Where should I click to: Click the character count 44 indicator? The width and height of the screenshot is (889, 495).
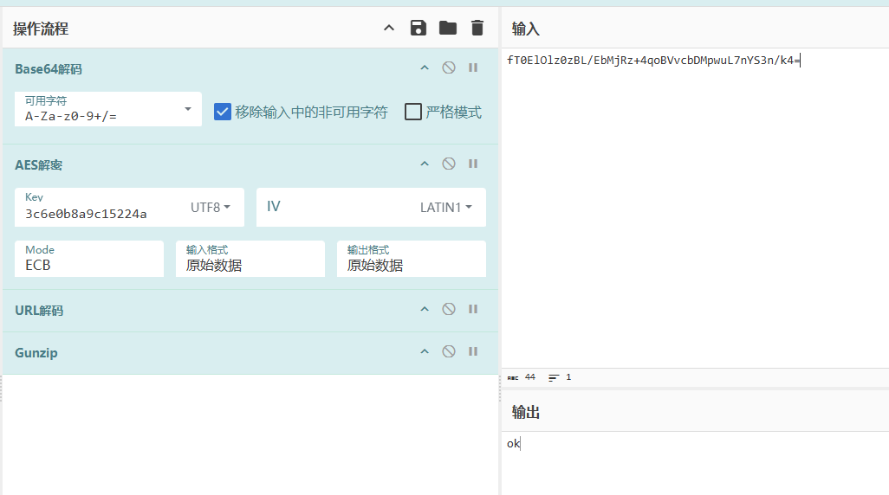tap(522, 377)
